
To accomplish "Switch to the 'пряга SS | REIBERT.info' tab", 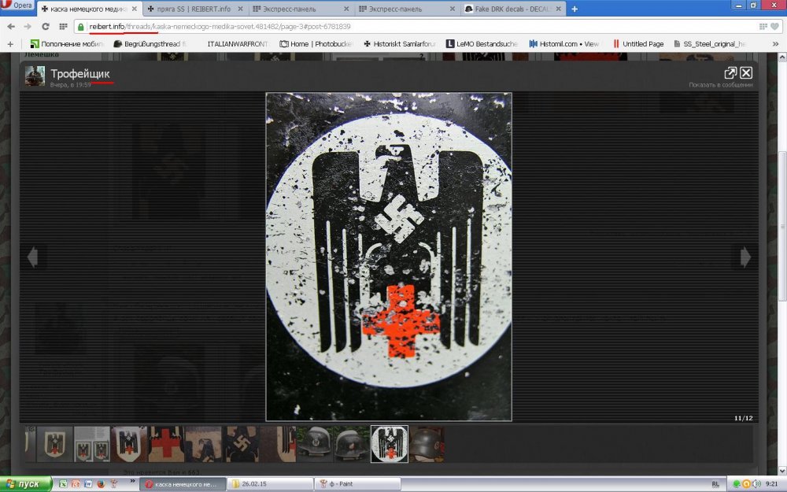I will coord(194,9).
